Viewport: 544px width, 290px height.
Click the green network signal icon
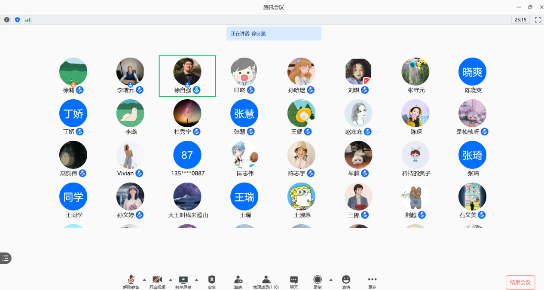click(28, 20)
